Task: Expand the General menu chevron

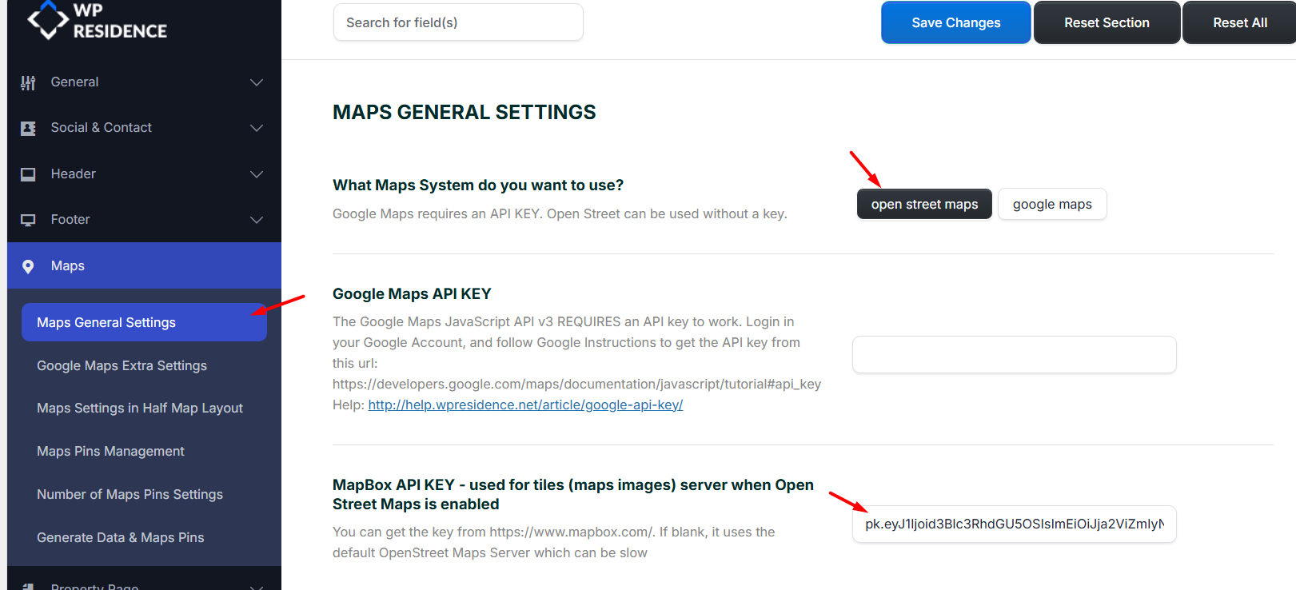Action: tap(257, 82)
